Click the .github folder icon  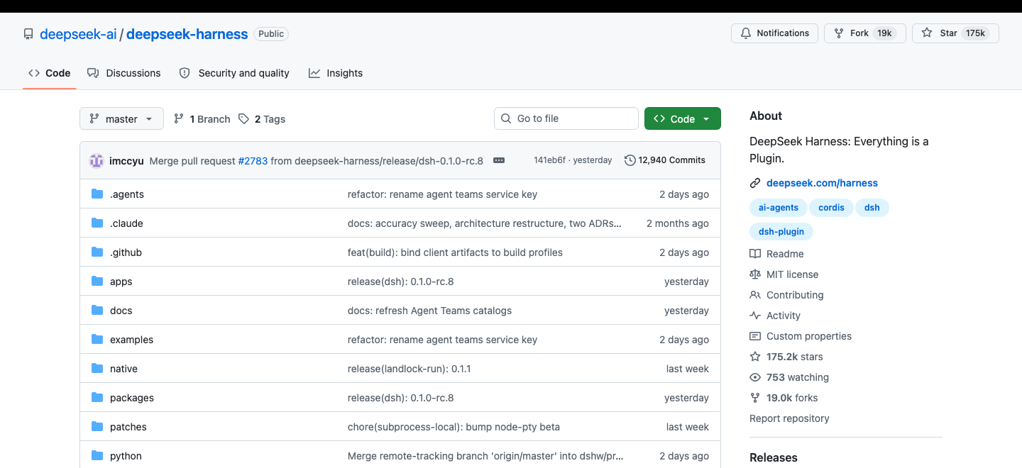tap(97, 252)
